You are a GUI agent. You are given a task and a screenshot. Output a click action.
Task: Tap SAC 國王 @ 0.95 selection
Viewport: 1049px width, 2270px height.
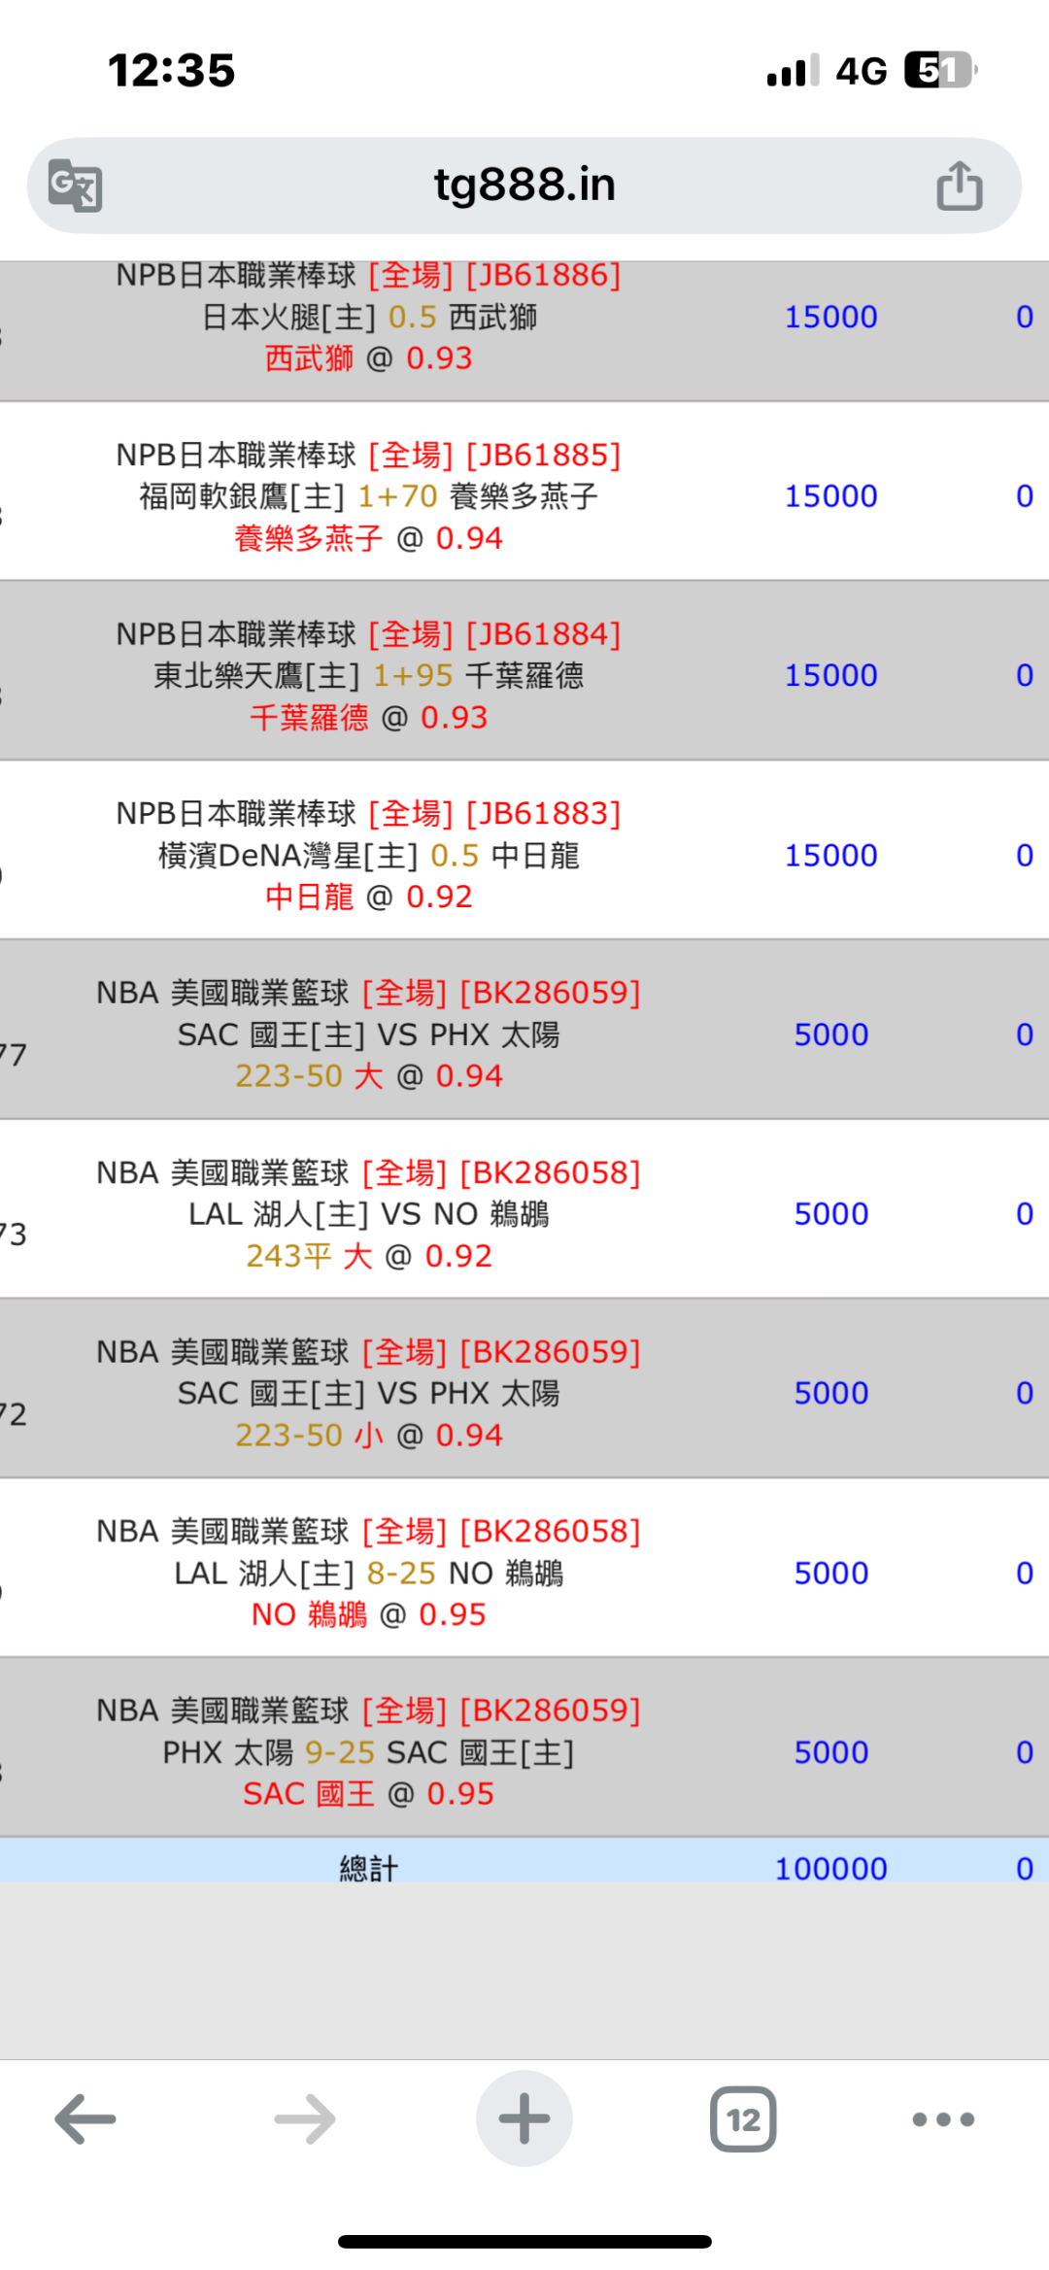[368, 1793]
